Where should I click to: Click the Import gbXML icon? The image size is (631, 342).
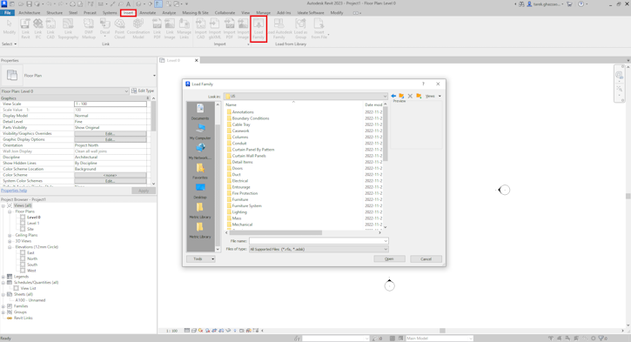(x=215, y=29)
